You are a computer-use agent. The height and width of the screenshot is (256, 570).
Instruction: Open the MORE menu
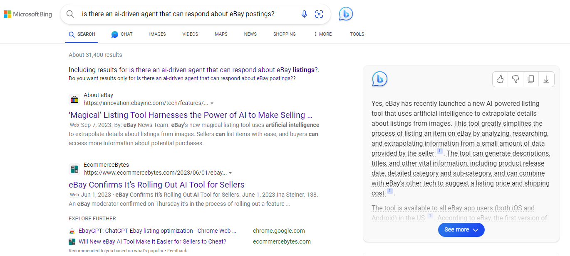pyautogui.click(x=323, y=34)
